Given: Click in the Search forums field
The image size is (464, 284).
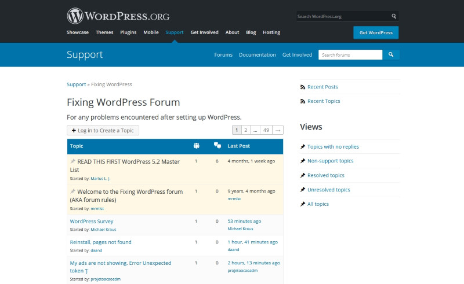Looking at the screenshot, I should pos(350,54).
